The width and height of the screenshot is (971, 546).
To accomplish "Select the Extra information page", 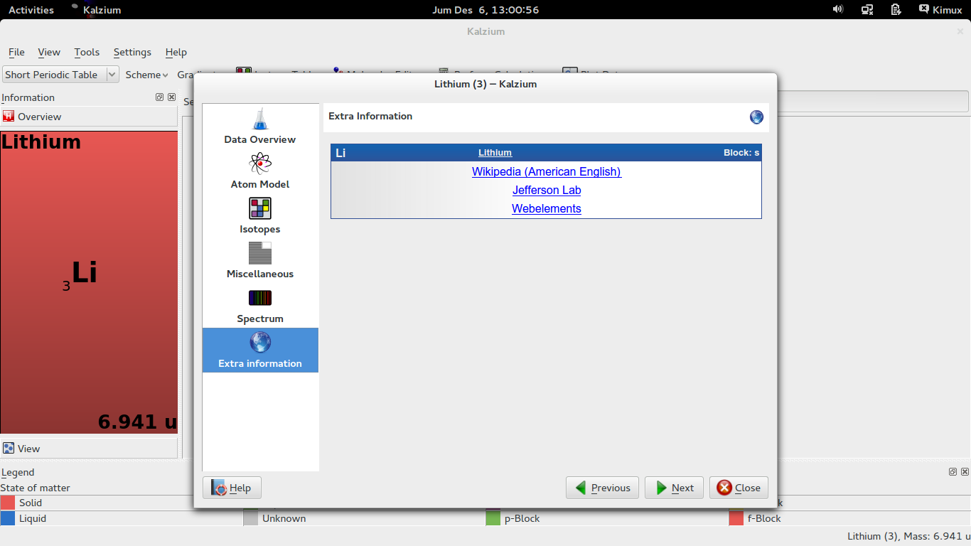I will 260,350.
